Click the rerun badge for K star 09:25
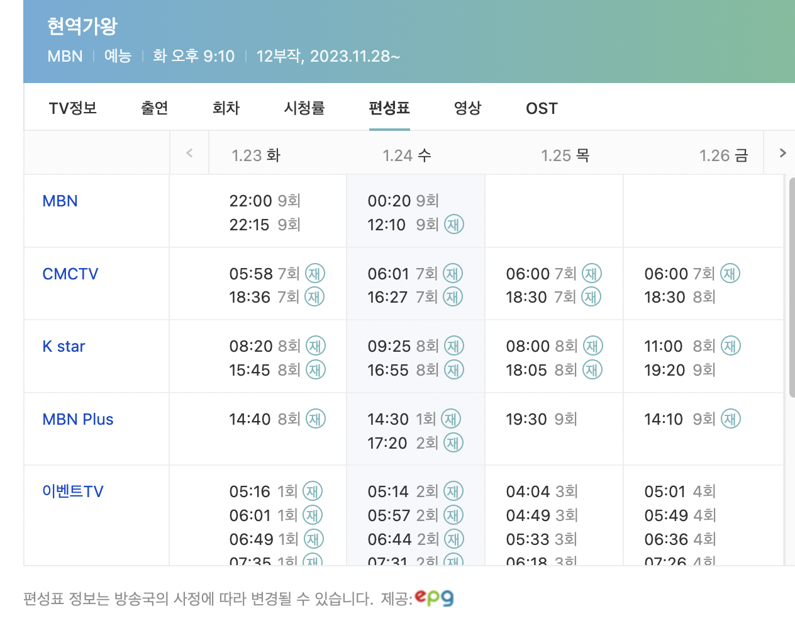The height and width of the screenshot is (628, 795). (x=454, y=346)
